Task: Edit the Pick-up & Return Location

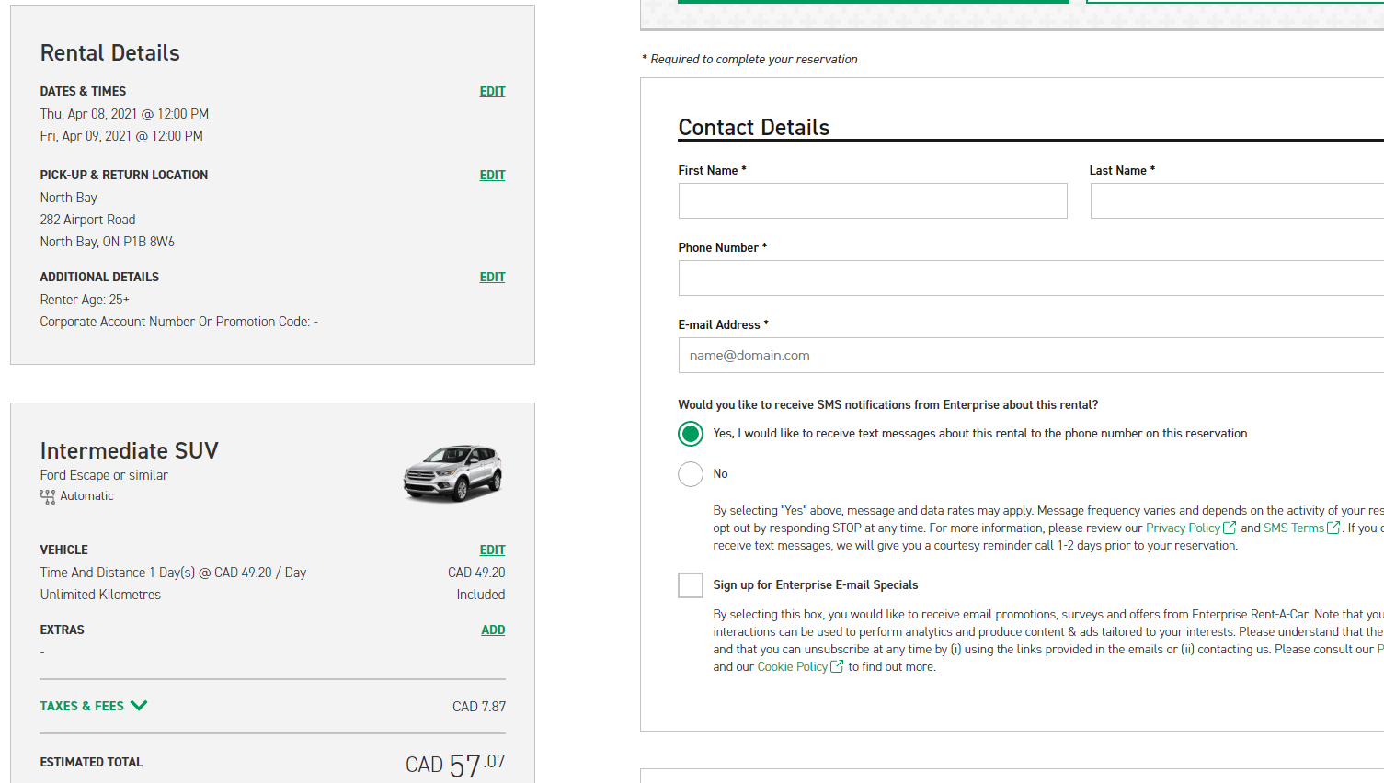Action: click(x=492, y=175)
